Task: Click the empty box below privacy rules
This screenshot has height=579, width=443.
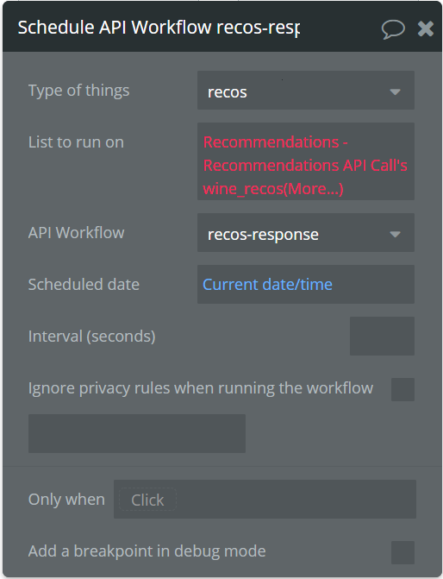Action: (137, 433)
